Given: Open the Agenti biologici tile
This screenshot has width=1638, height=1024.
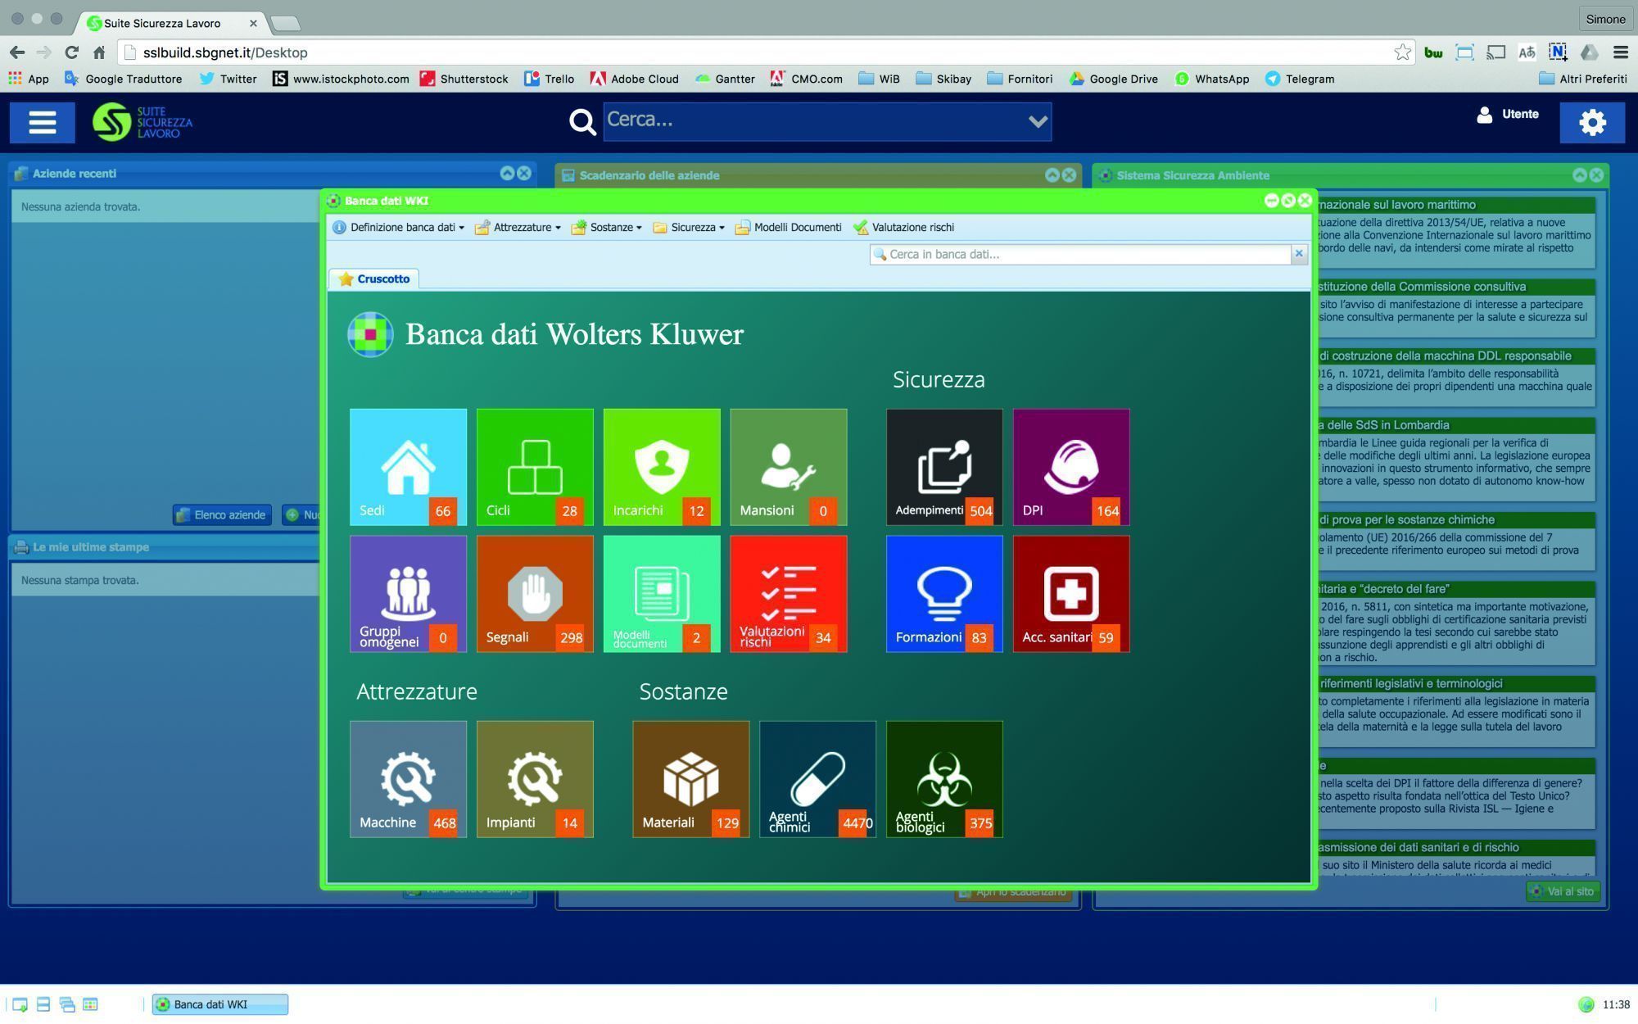Looking at the screenshot, I should pyautogui.click(x=944, y=779).
